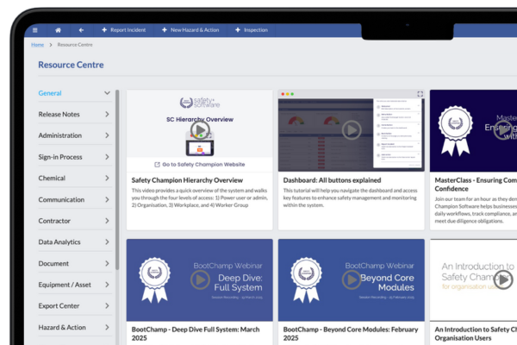Viewport: 517px width, 345px height.
Task: Open the hamburger menu icon
Action: (35, 30)
